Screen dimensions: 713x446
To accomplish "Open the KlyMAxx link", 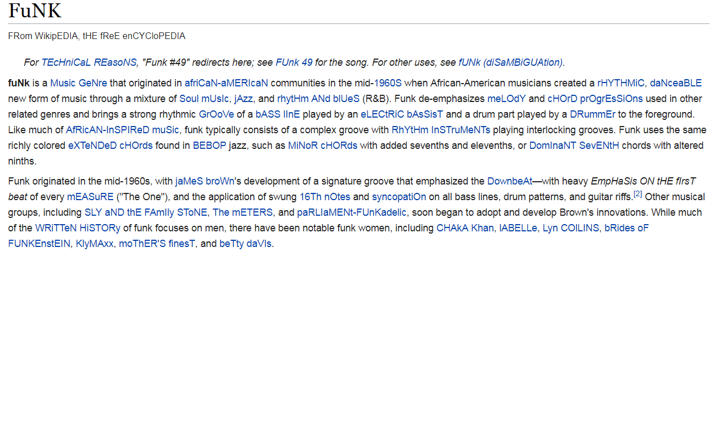I will (x=95, y=244).
